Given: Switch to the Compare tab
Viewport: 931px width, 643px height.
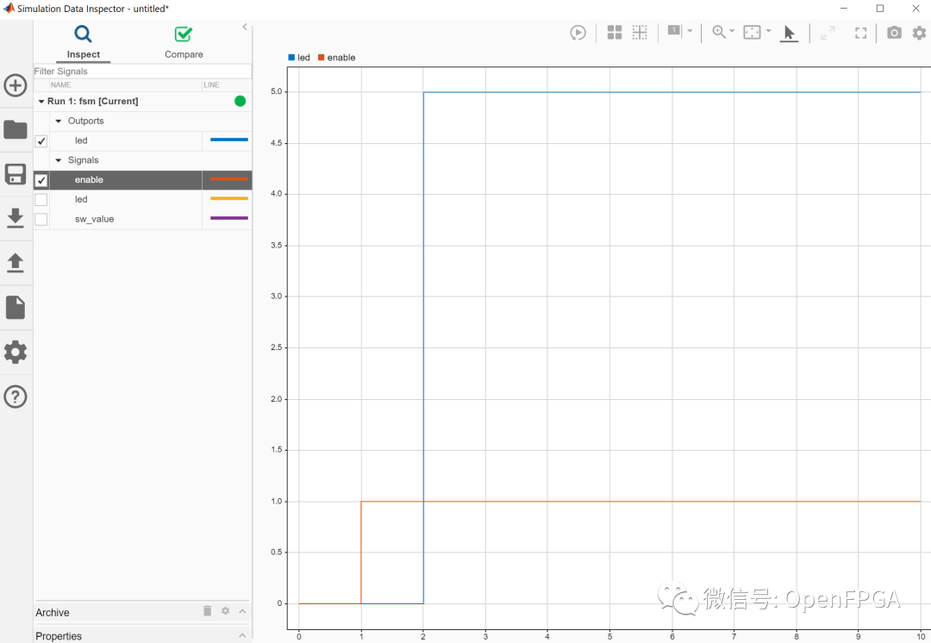Looking at the screenshot, I should 184,41.
